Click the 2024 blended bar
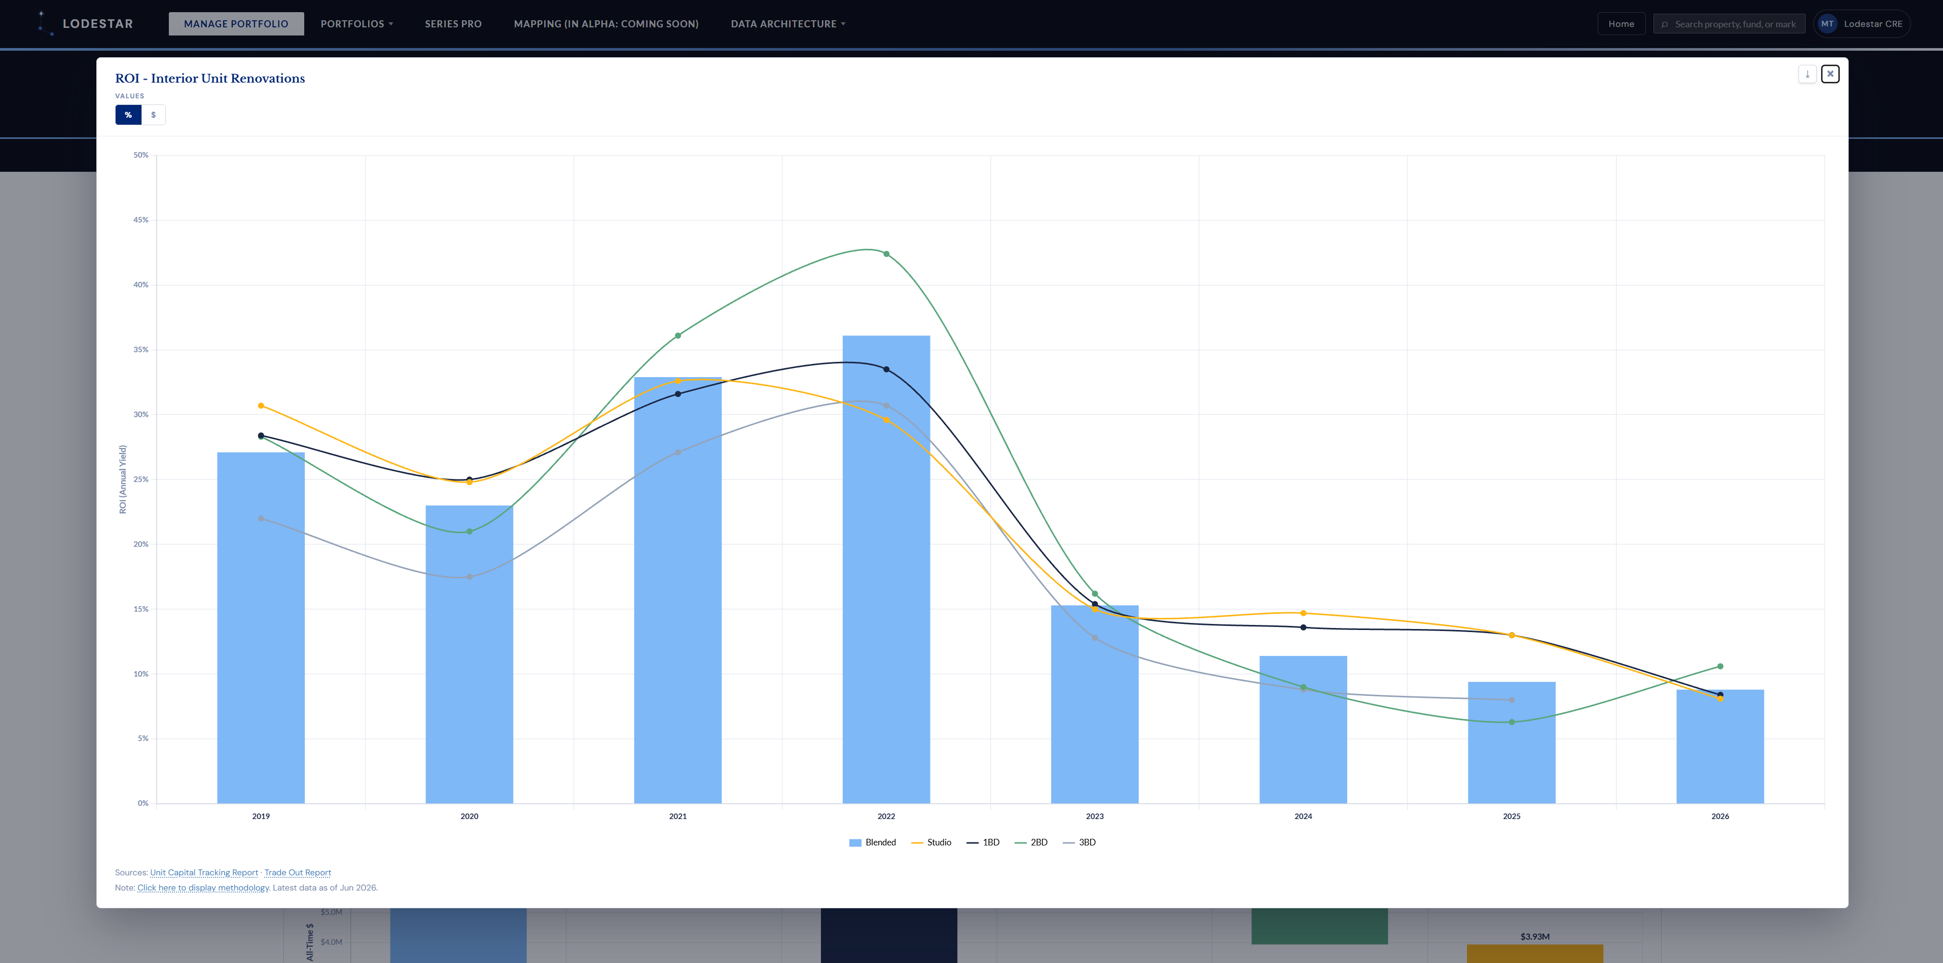Viewport: 1943px width, 963px height. point(1303,729)
